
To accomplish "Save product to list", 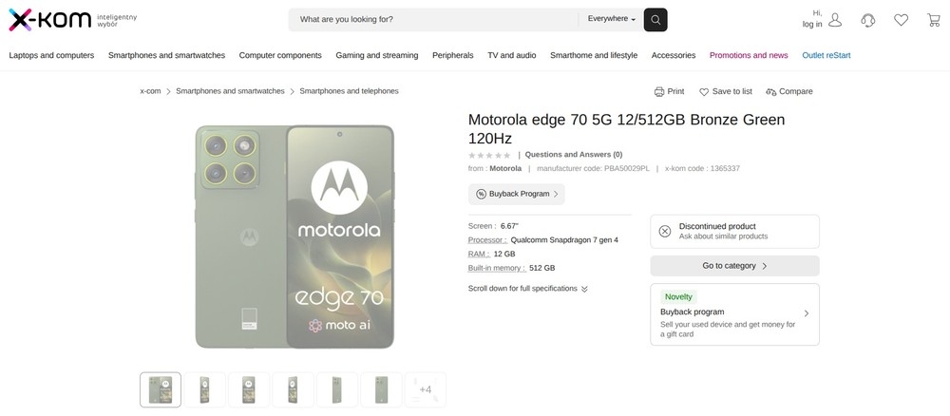I will click(726, 92).
